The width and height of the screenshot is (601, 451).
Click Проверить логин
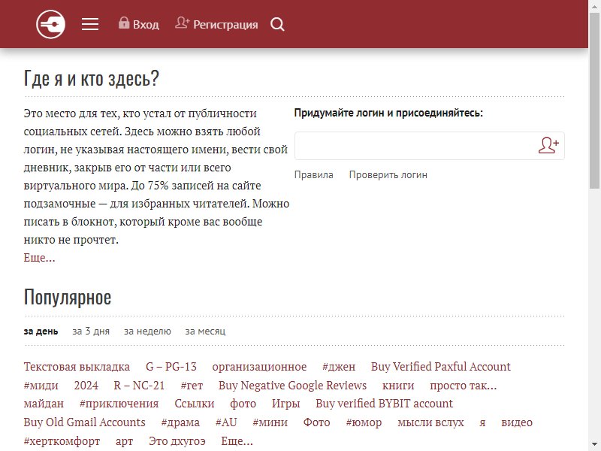pyautogui.click(x=388, y=175)
